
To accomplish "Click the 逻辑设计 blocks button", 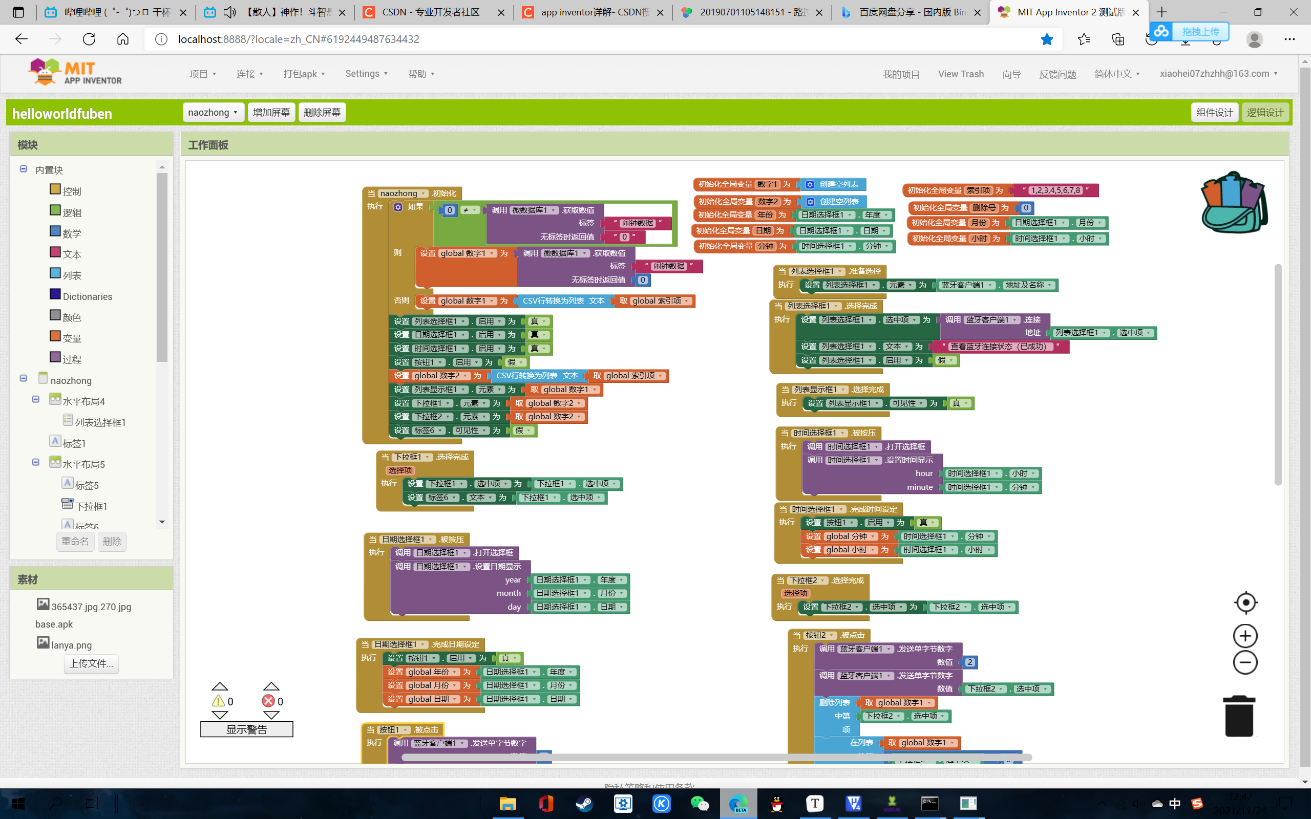I will (1265, 112).
